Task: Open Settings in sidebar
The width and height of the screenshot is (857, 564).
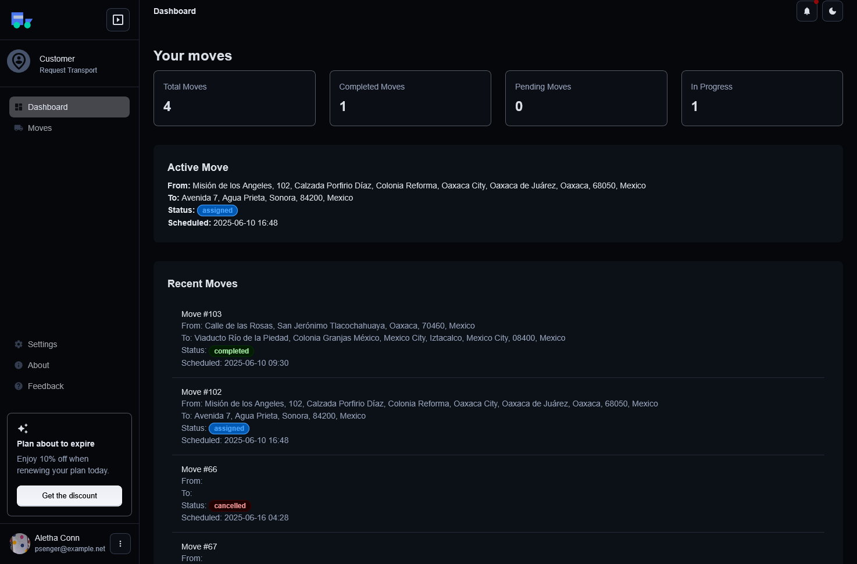Action: [x=69, y=344]
